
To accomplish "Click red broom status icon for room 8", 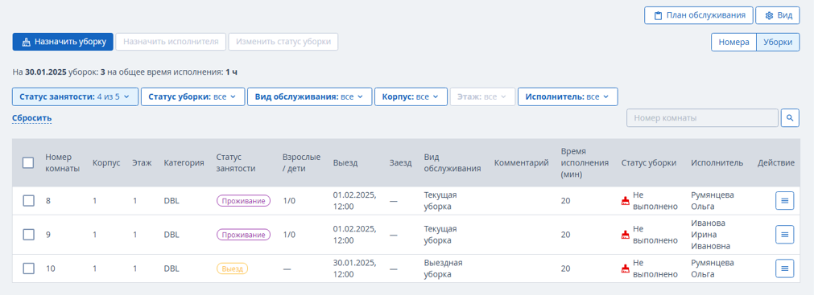I will [626, 201].
